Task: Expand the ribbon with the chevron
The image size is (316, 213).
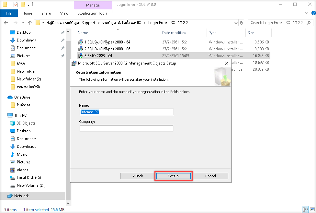Action: pyautogui.click(x=307, y=13)
